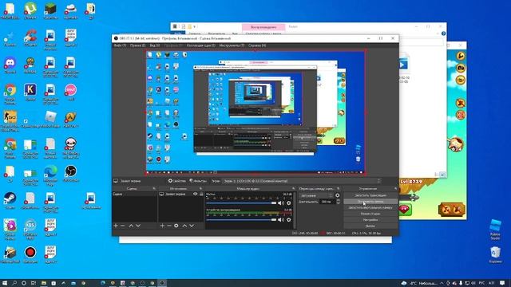Screen dimensions: 511x287
Task: Open Filters button in the source toolbar
Action: [198, 181]
